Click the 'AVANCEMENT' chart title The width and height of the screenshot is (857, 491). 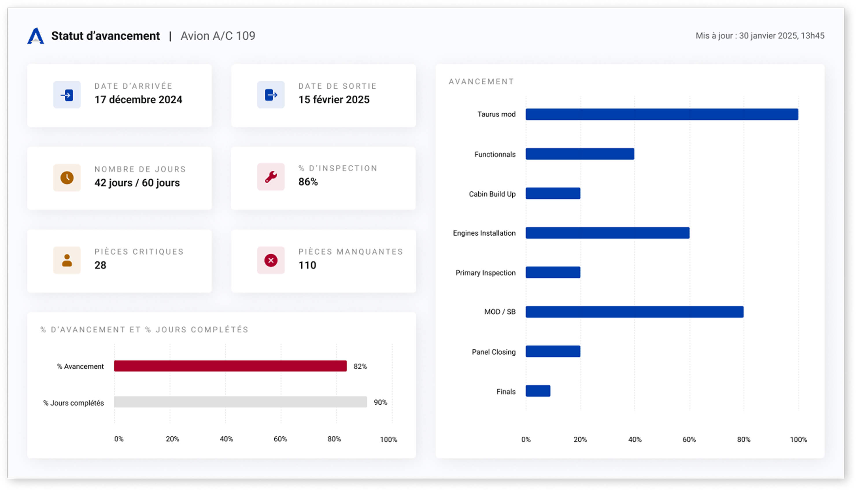point(481,82)
